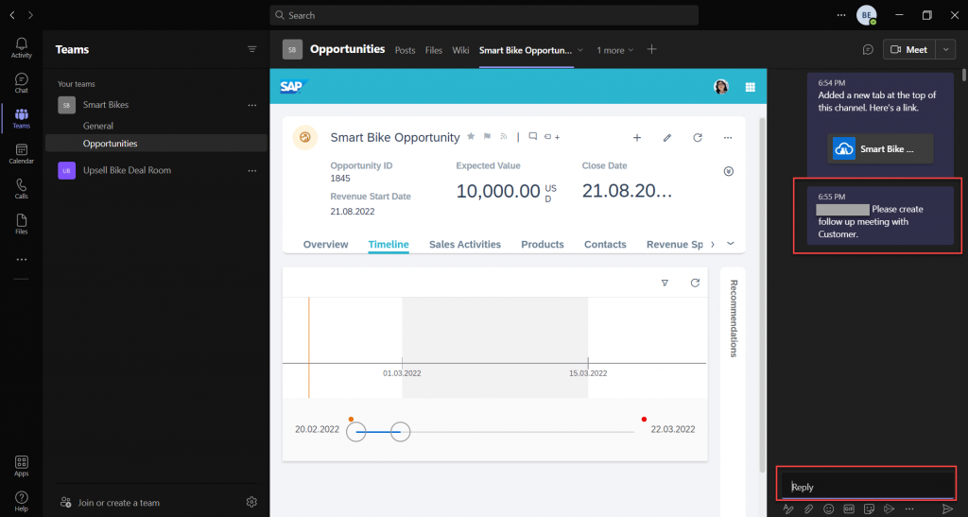Open the Smart Bike tab link card

[x=880, y=148]
